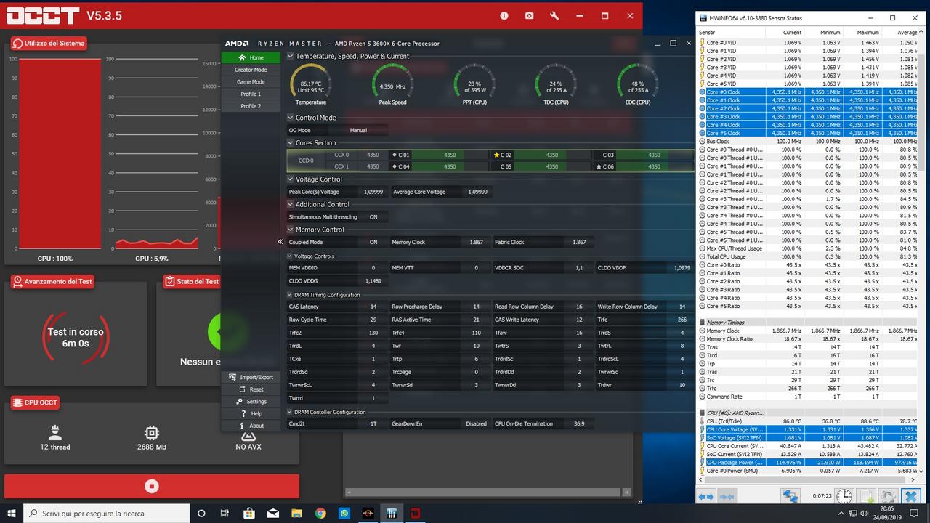The height and width of the screenshot is (523, 930).
Task: Select CPU Package Power row in HWiNFO
Action: 808,463
